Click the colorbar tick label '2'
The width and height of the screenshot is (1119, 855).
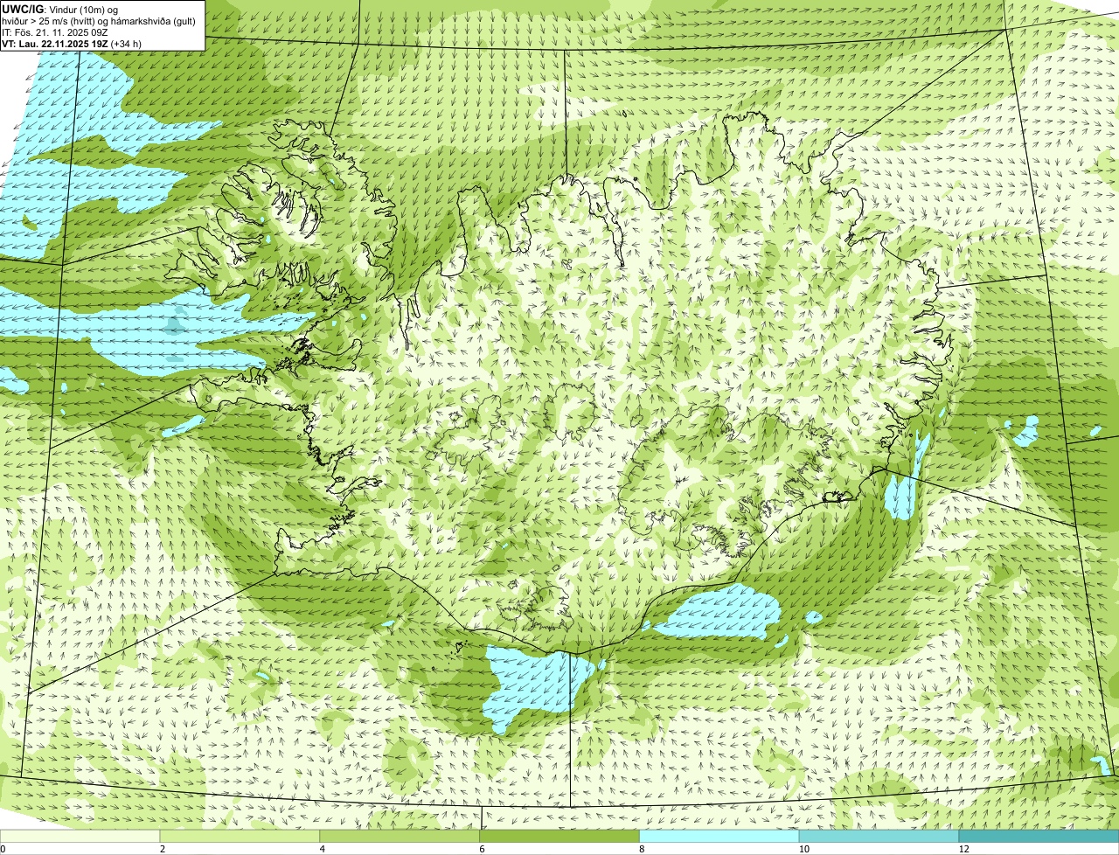pyautogui.click(x=163, y=849)
